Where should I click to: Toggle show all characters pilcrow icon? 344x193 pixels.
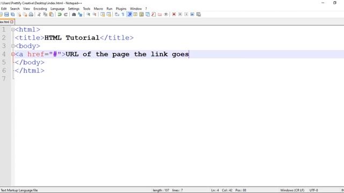123,14
